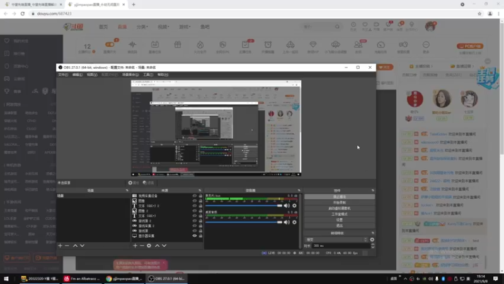The image size is (504, 284).
Task: Toggle visibility of 图像 source
Action: click(195, 201)
